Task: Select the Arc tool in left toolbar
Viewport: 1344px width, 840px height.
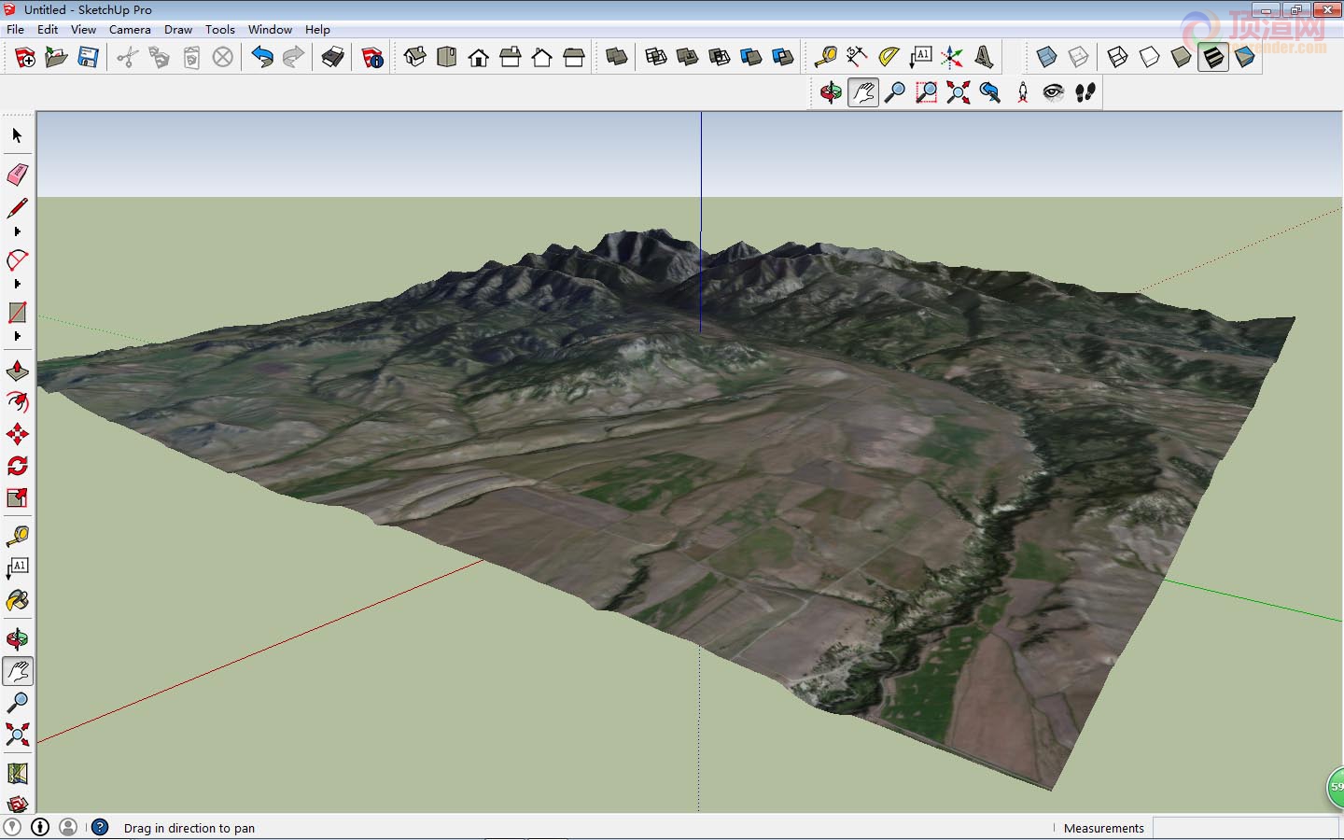Action: pyautogui.click(x=17, y=260)
